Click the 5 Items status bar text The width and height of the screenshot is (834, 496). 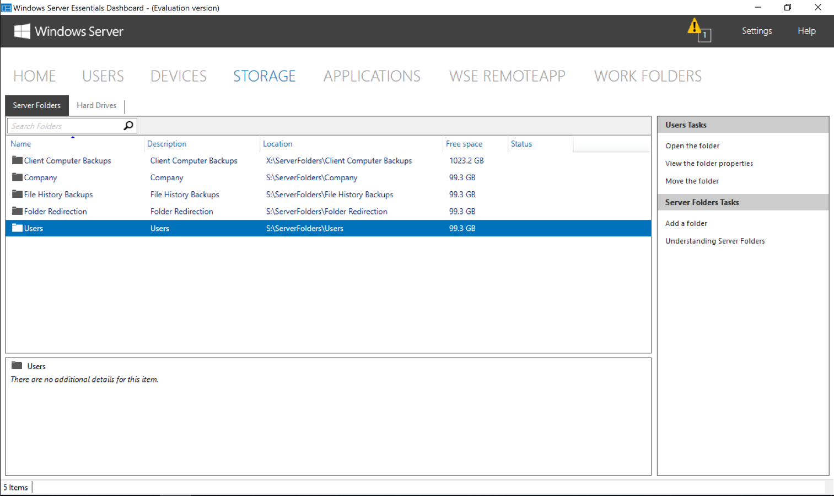[15, 488]
